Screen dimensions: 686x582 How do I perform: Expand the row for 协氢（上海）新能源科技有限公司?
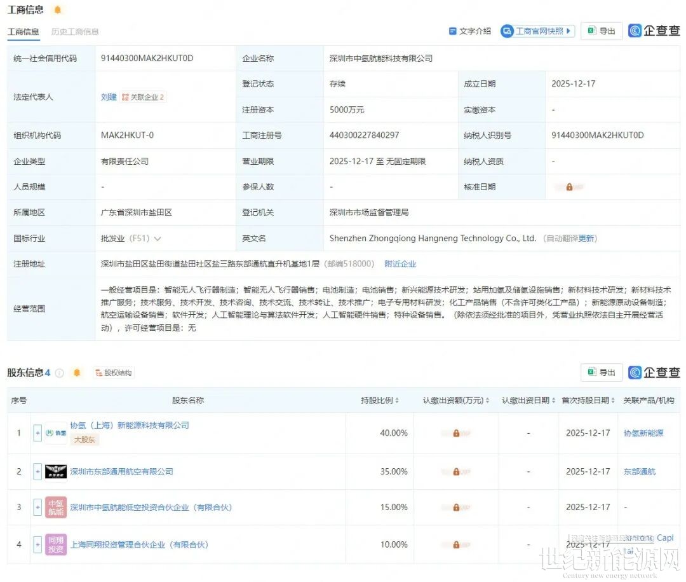pyautogui.click(x=37, y=433)
